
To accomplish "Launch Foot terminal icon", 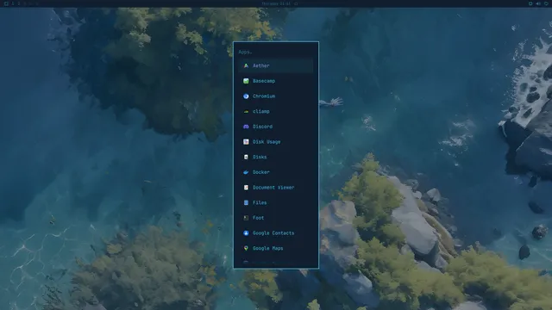I will point(246,218).
